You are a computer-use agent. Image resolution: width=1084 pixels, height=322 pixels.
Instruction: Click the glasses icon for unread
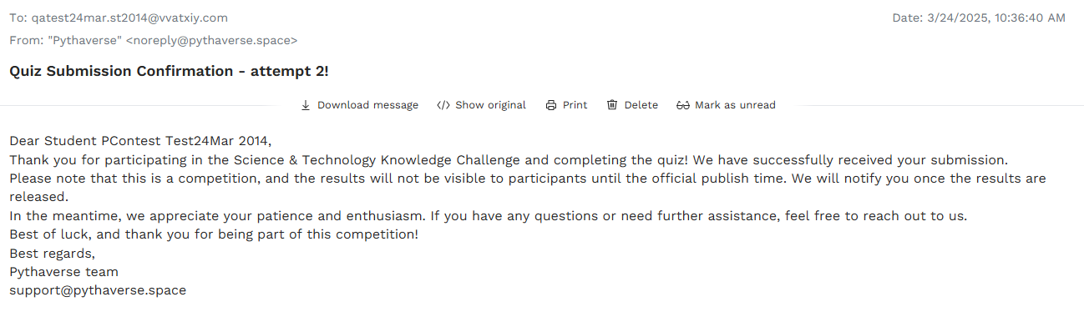pyautogui.click(x=683, y=105)
